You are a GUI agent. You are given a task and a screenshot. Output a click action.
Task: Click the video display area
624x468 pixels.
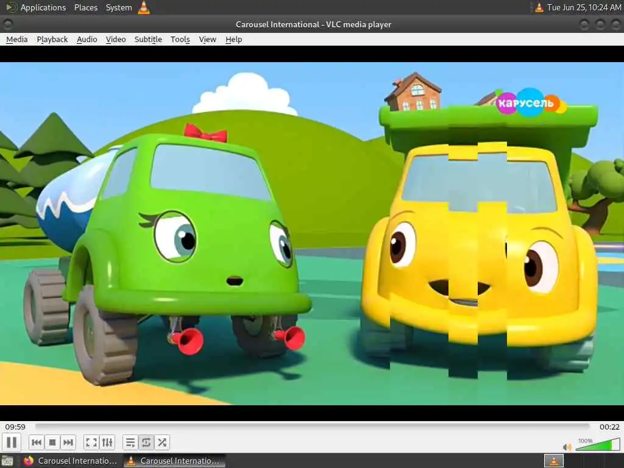[312, 233]
